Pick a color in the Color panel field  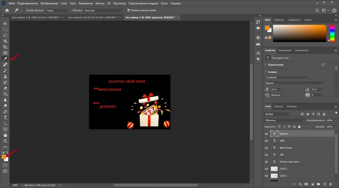300,33
